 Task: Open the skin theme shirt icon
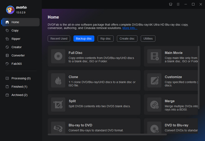click(171, 4)
